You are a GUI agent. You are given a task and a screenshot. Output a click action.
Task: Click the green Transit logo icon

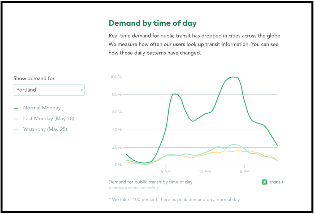[264, 182]
